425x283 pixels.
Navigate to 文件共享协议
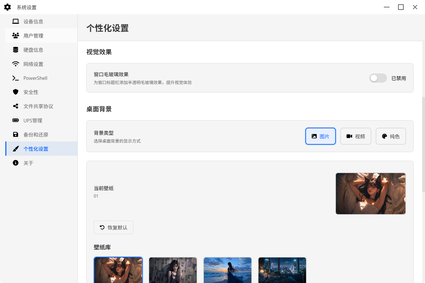pos(42,106)
